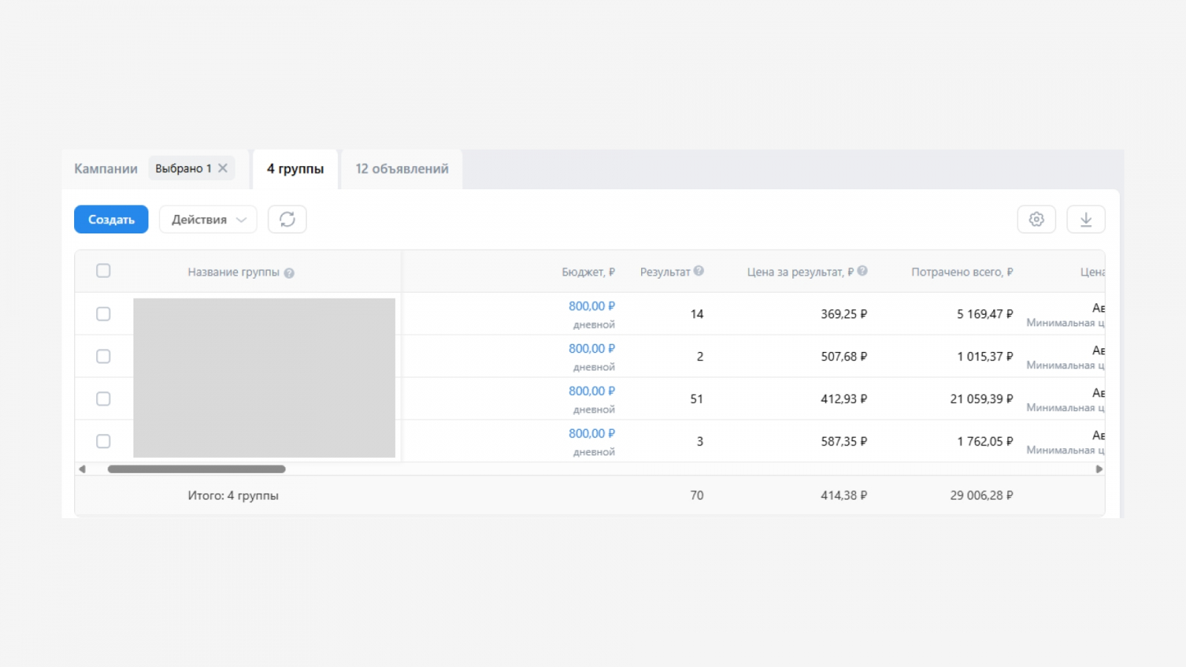
Task: Check the third group row checkbox
Action: pos(104,399)
